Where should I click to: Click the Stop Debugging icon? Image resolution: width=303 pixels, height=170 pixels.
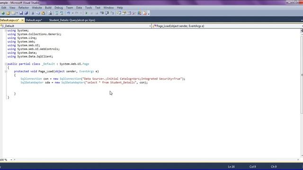[x=97, y=13]
